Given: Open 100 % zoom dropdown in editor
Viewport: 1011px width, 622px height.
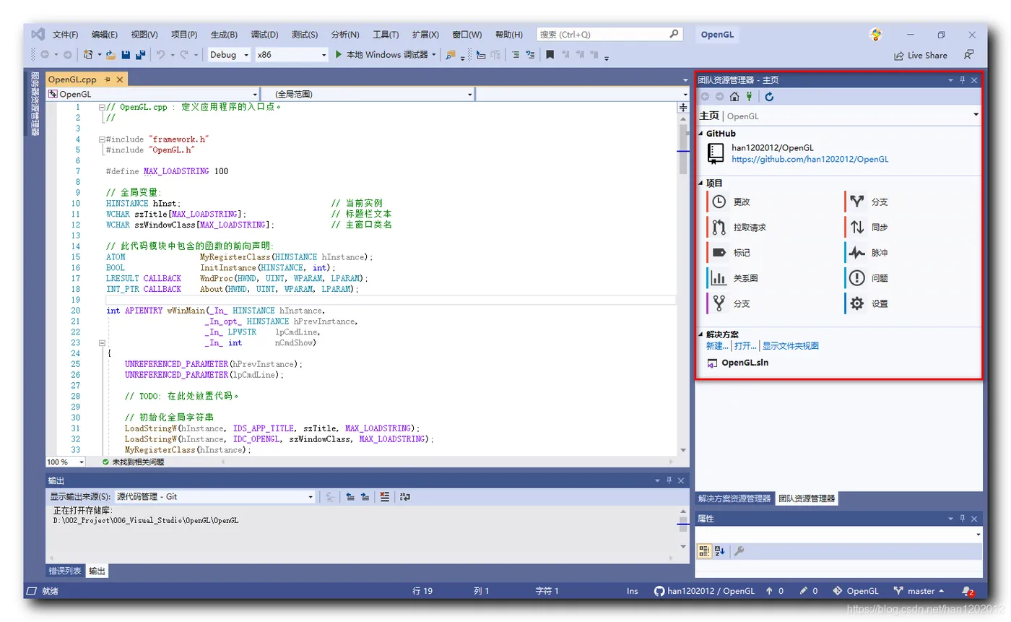Looking at the screenshot, I should point(65,462).
